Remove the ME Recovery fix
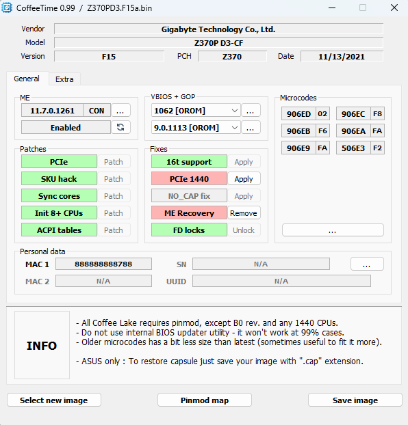Screen dimensions: 408x425 click(244, 213)
